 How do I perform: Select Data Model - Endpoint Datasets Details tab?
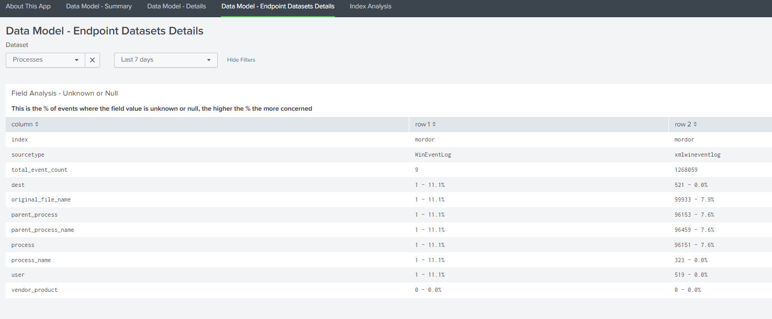278,7
